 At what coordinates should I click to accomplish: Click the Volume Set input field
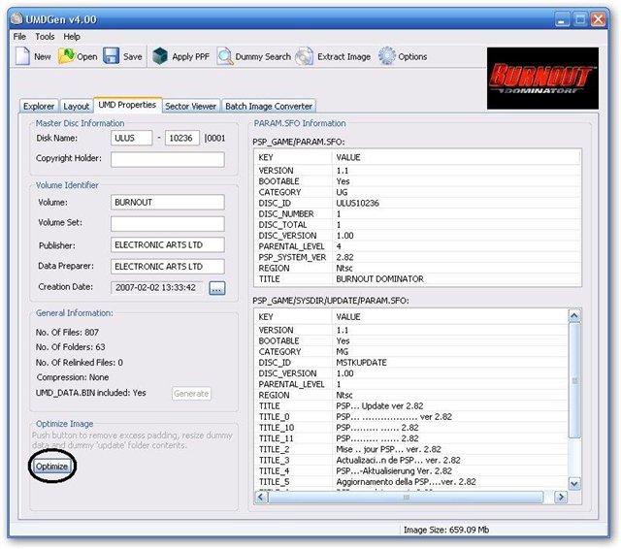click(168, 224)
